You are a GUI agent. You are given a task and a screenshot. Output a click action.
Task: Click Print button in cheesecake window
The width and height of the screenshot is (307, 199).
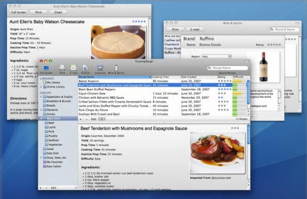click(x=39, y=12)
